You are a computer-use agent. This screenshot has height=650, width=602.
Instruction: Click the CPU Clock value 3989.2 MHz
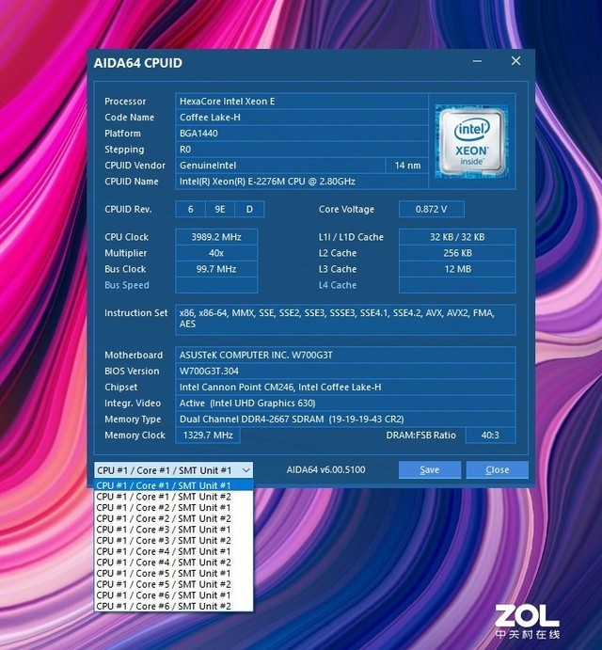coord(216,237)
